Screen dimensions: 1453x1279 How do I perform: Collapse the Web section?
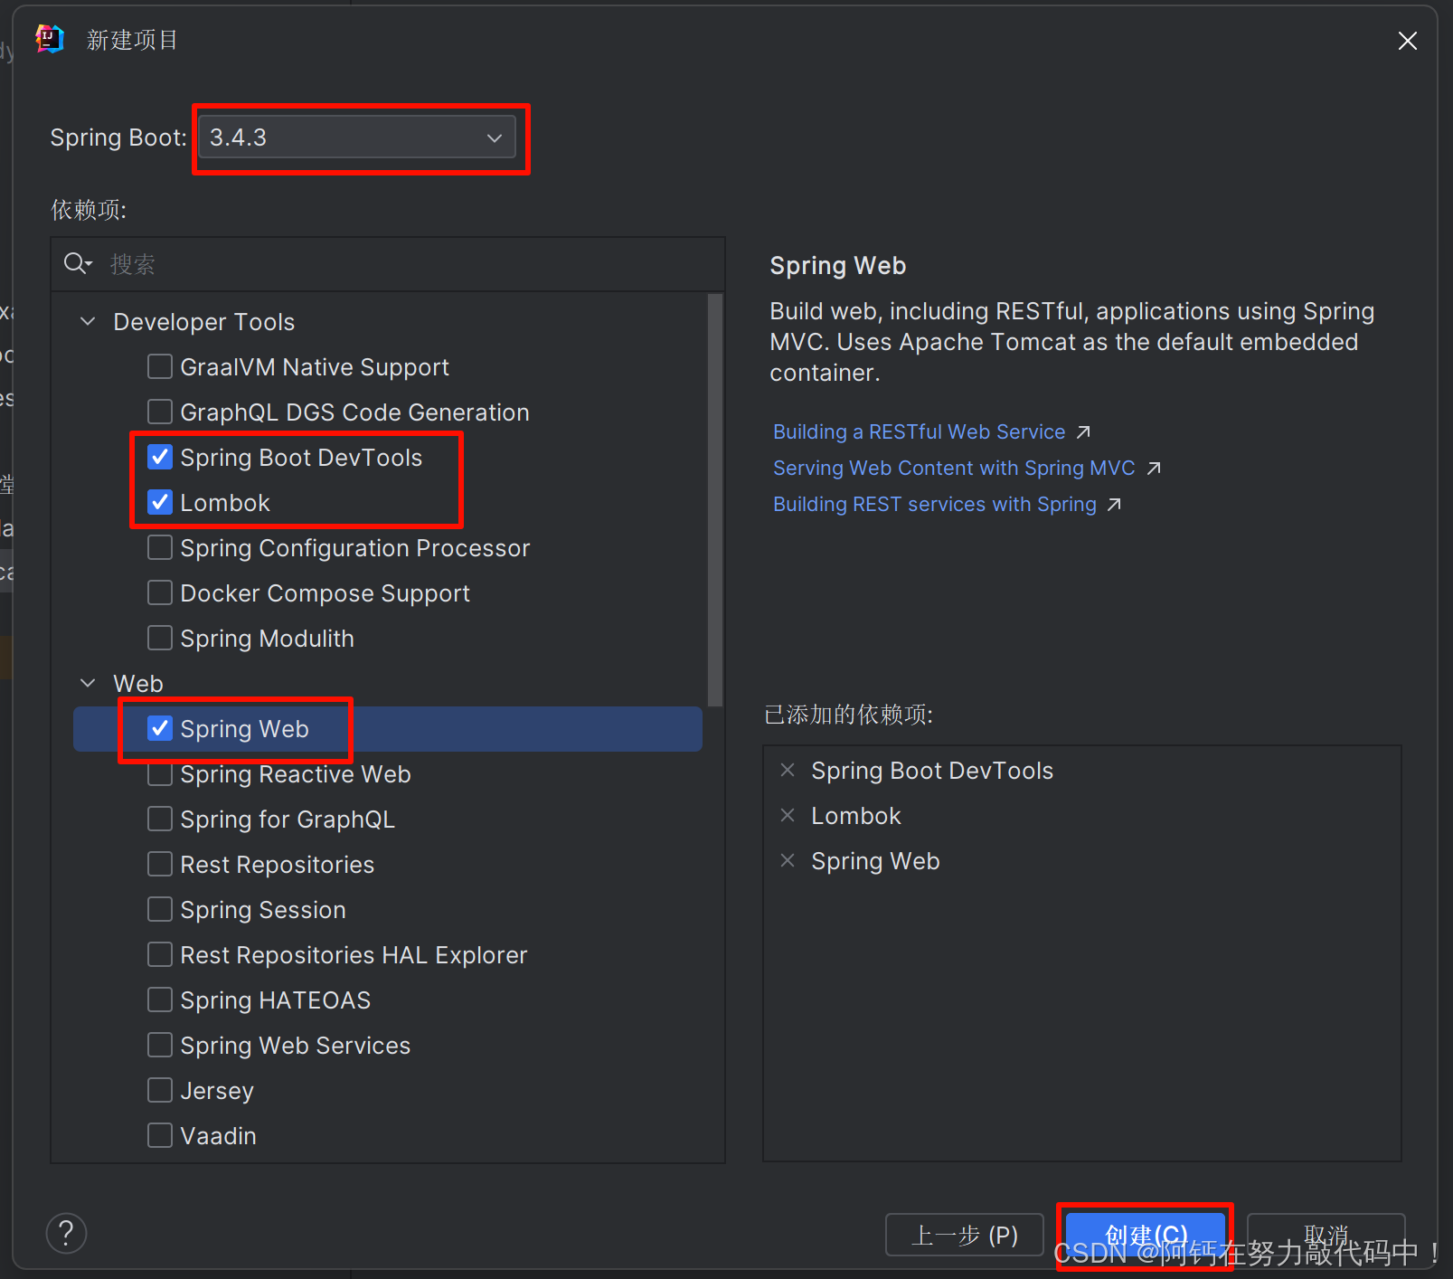click(88, 683)
